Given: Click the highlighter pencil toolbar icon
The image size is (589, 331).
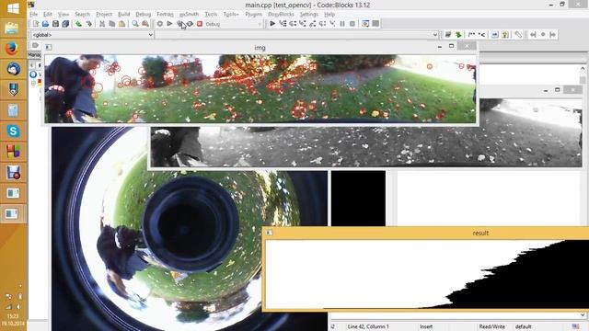Looking at the screenshot, I should 518,35.
